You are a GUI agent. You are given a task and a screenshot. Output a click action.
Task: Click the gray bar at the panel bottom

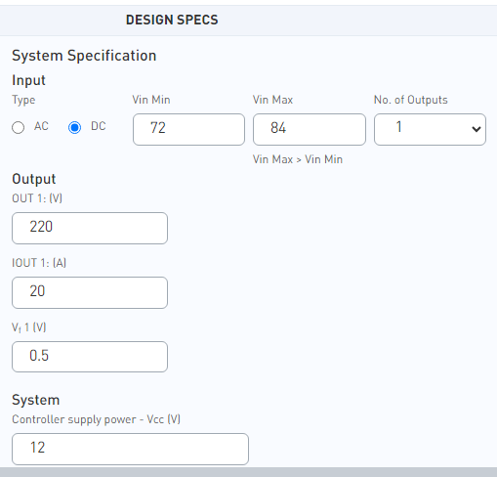[x=248, y=472]
